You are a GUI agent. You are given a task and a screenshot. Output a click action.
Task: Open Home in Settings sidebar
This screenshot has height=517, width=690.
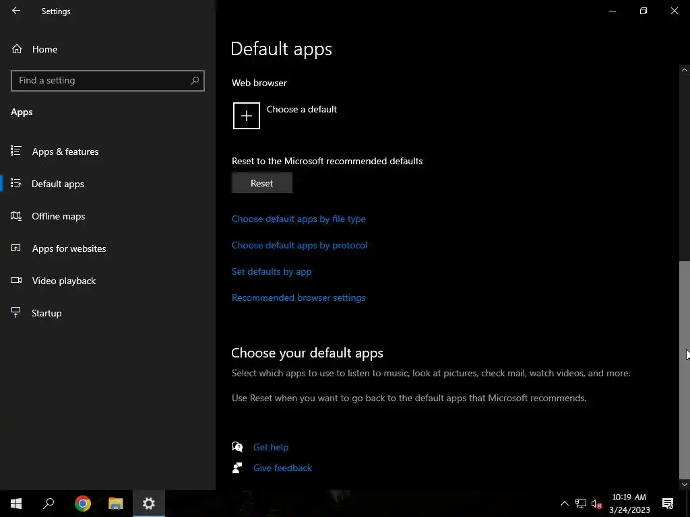pos(108,49)
